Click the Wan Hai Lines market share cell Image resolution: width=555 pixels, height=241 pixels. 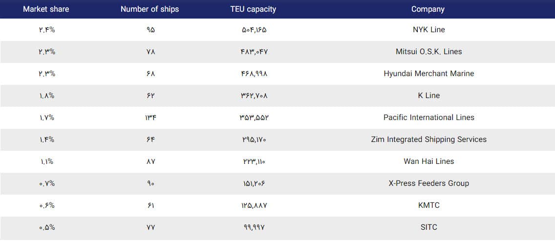[47, 161]
